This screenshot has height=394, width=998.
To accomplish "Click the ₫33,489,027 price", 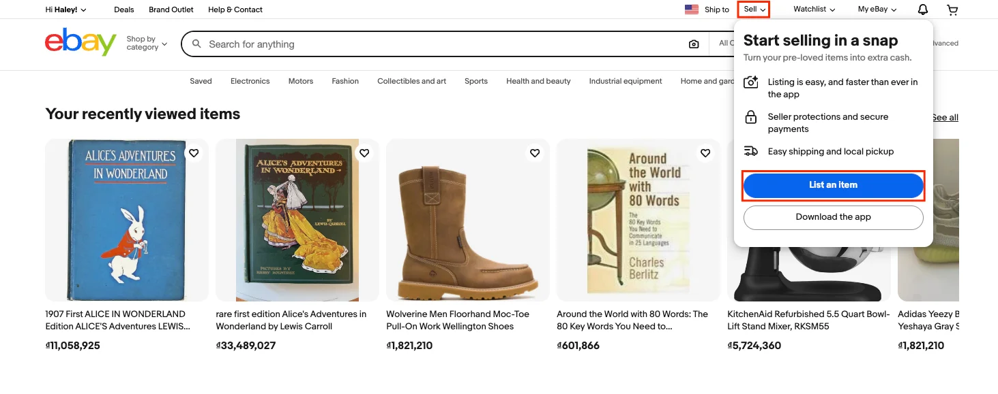I will [x=246, y=346].
